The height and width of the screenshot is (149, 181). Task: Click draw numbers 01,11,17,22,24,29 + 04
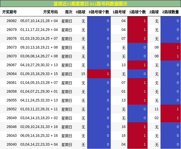(x=39, y=30)
